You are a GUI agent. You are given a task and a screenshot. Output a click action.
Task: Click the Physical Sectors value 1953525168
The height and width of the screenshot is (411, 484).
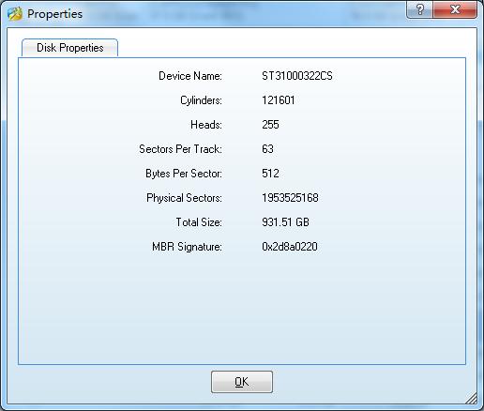coord(290,198)
